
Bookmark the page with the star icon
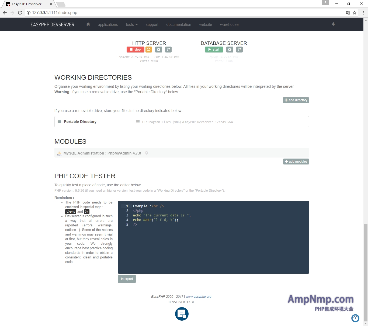(355, 13)
